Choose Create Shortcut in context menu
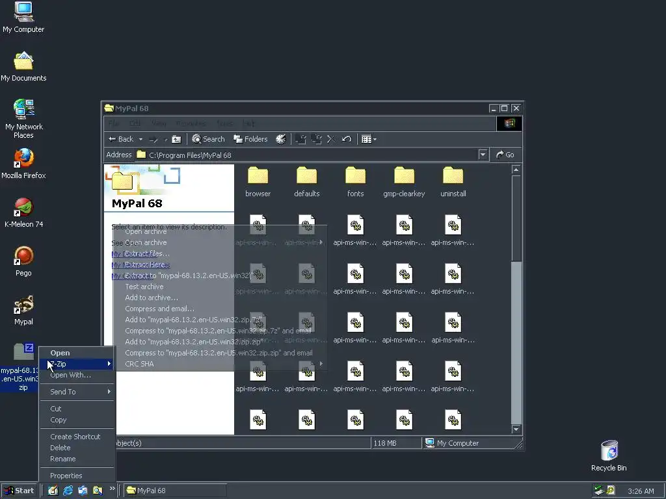The image size is (666, 499). coord(77,437)
